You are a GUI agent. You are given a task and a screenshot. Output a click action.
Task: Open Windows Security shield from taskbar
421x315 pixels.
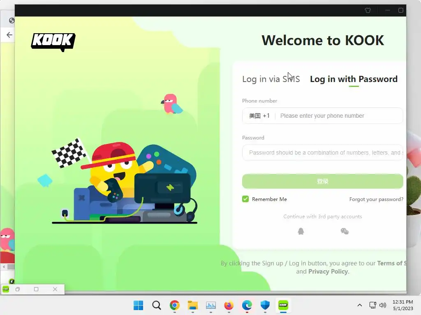click(265, 305)
